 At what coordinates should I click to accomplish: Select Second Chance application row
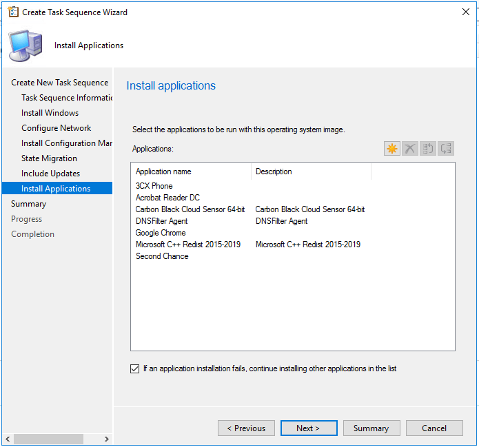coord(162,256)
